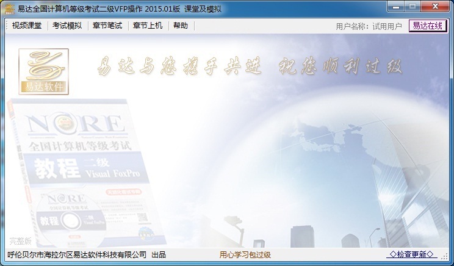Open the 章节上机 menu
This screenshot has width=454, height=266.
coord(148,26)
